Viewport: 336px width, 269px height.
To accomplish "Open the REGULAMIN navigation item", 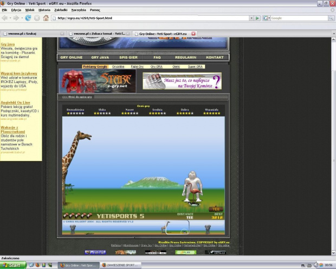I will (x=185, y=57).
